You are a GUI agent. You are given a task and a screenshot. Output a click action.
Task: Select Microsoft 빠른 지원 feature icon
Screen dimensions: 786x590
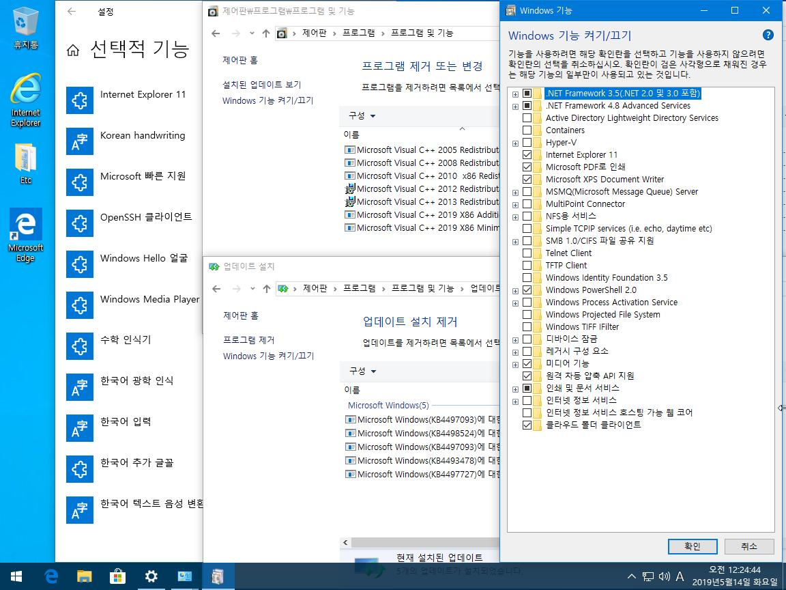(x=80, y=182)
